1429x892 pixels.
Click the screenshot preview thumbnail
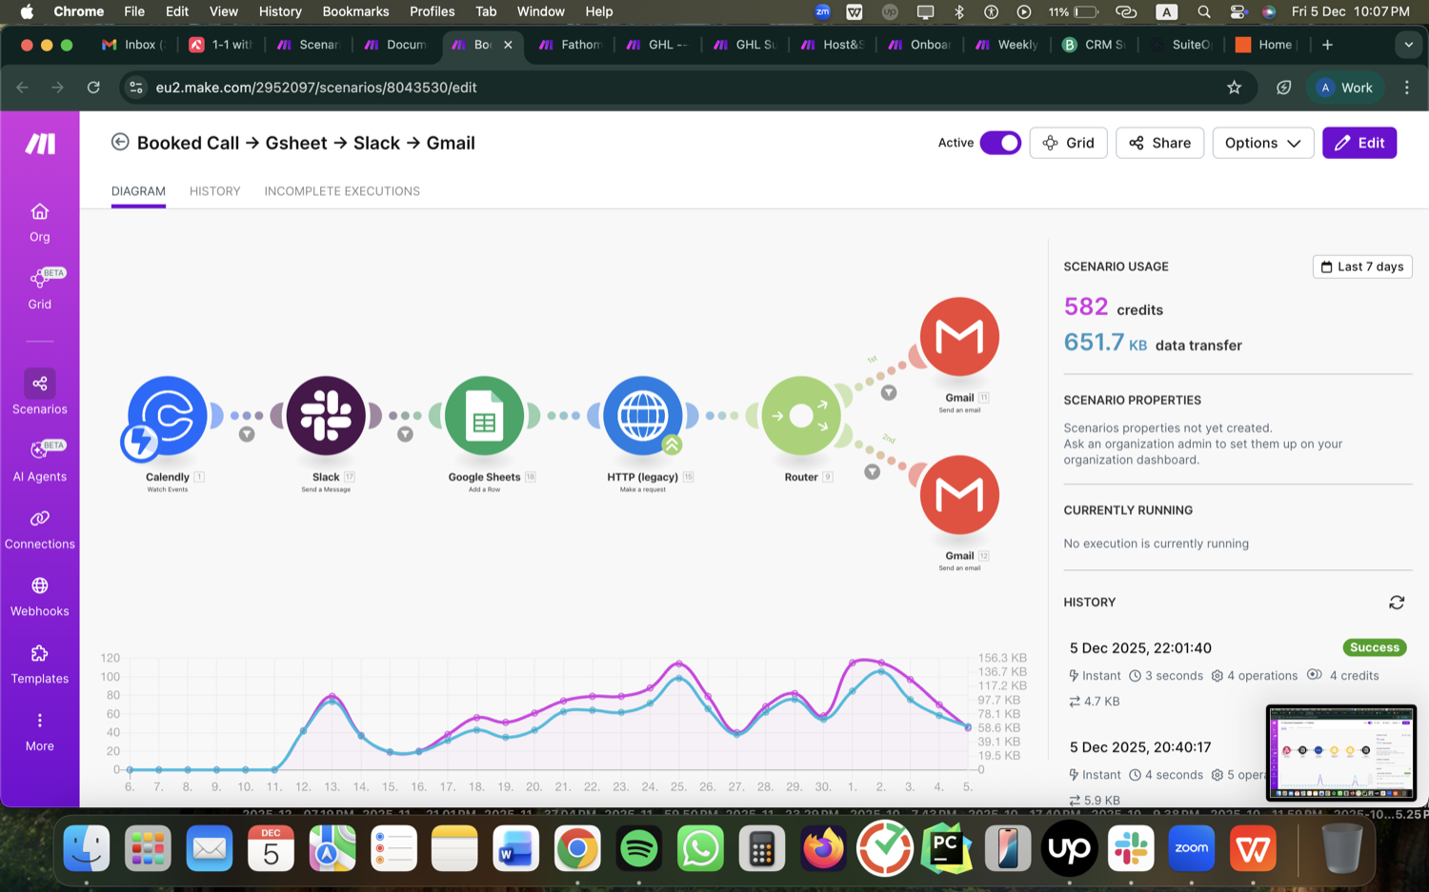click(1340, 753)
